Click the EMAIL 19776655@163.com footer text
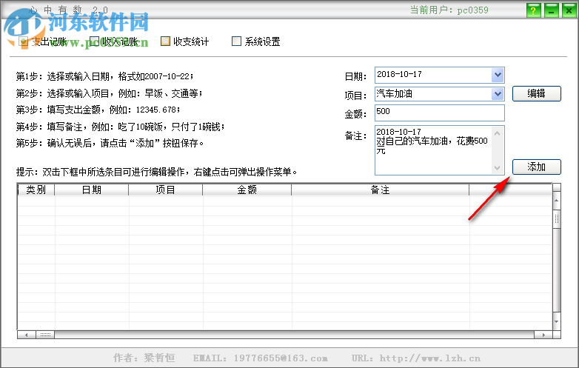 261,358
